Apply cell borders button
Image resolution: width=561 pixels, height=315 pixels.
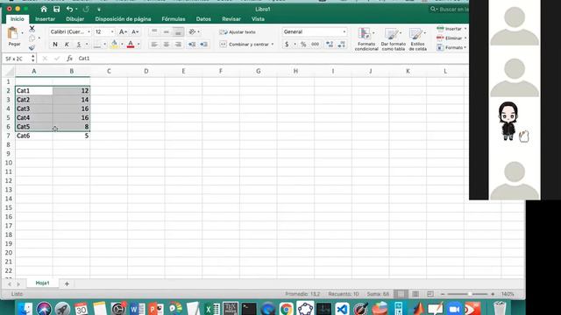coord(97,45)
